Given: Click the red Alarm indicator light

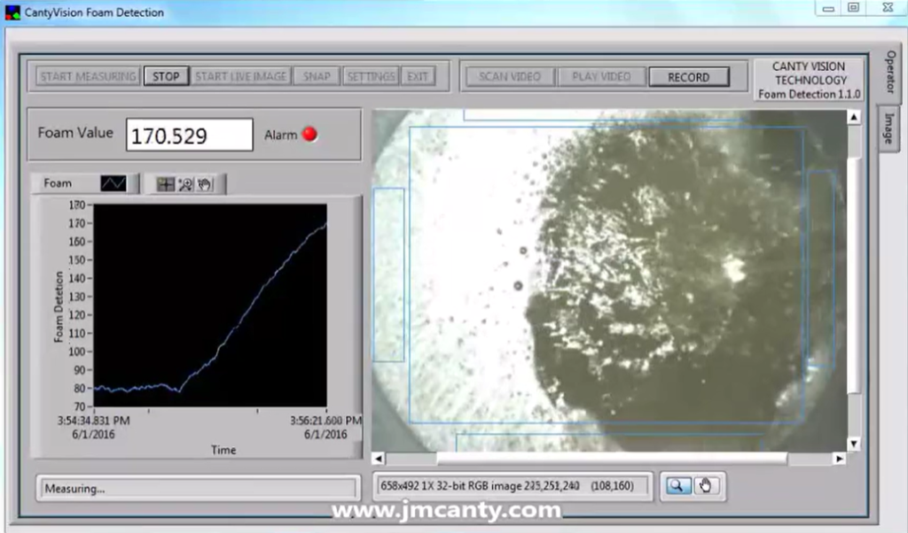Looking at the screenshot, I should 310,135.
